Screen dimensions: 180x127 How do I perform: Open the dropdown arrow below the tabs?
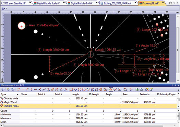pos(6,8)
